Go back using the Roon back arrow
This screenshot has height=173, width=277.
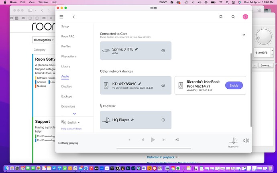click(x=74, y=17)
